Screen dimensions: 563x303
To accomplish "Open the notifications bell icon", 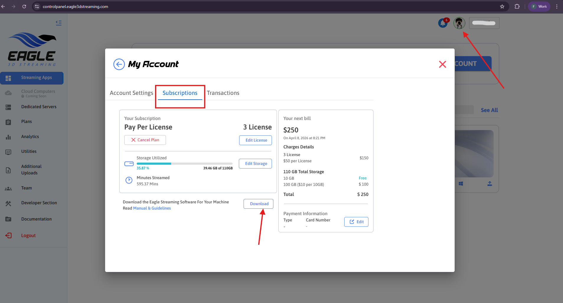I will (443, 23).
